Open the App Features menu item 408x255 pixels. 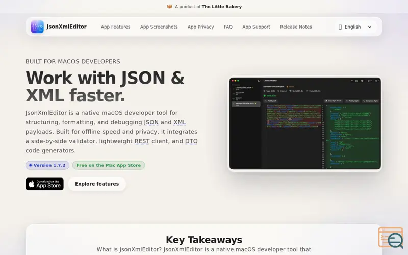[x=116, y=27]
